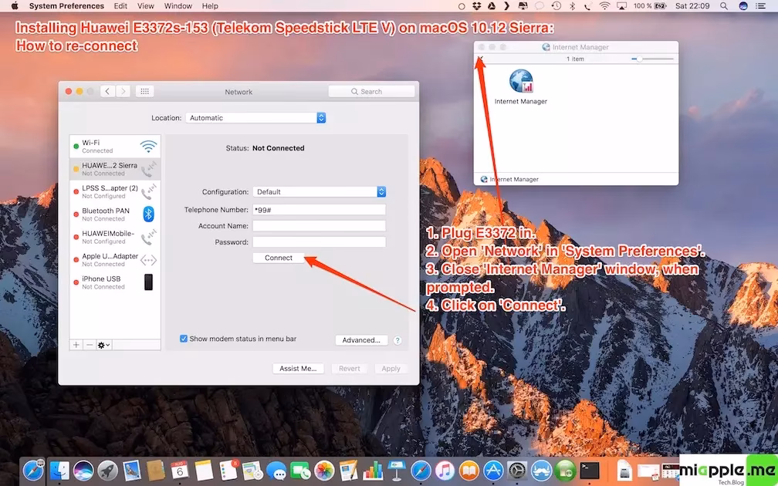Select the iPhone USB service

(x=115, y=282)
